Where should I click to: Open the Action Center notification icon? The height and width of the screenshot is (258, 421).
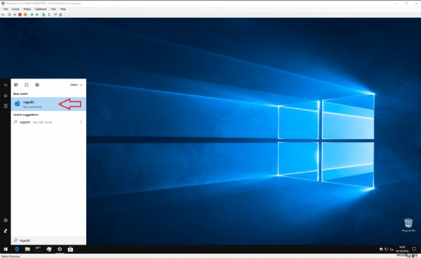coord(414,249)
